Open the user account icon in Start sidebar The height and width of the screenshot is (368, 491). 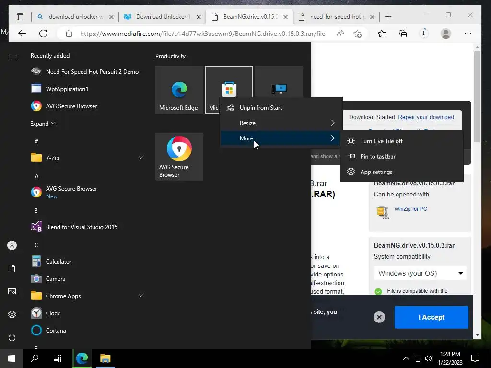pos(12,245)
